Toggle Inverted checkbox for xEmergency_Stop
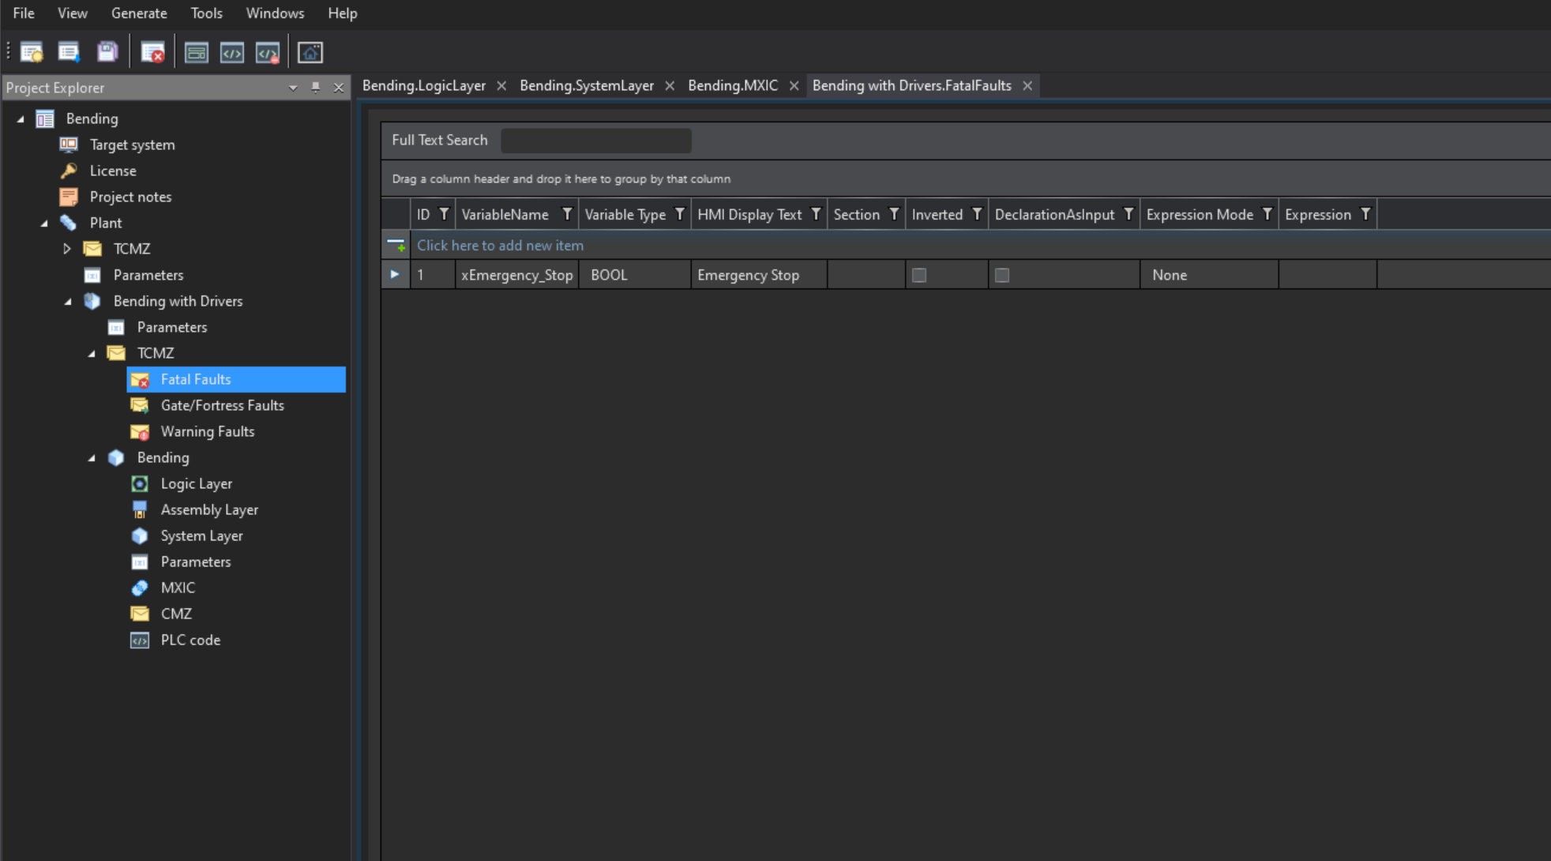This screenshot has width=1551, height=861. [x=919, y=275]
